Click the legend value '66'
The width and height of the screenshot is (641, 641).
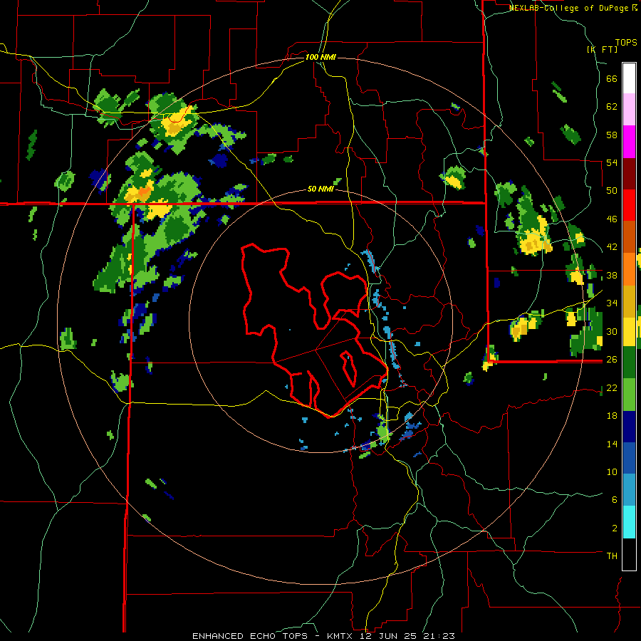click(612, 78)
